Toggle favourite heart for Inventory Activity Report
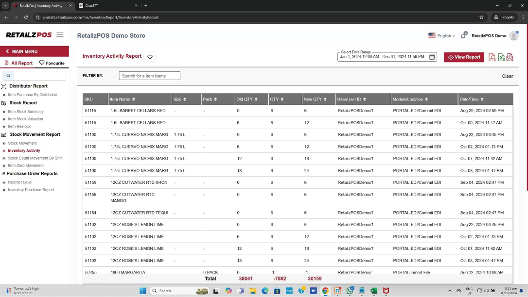This screenshot has width=528, height=297. pyautogui.click(x=150, y=57)
